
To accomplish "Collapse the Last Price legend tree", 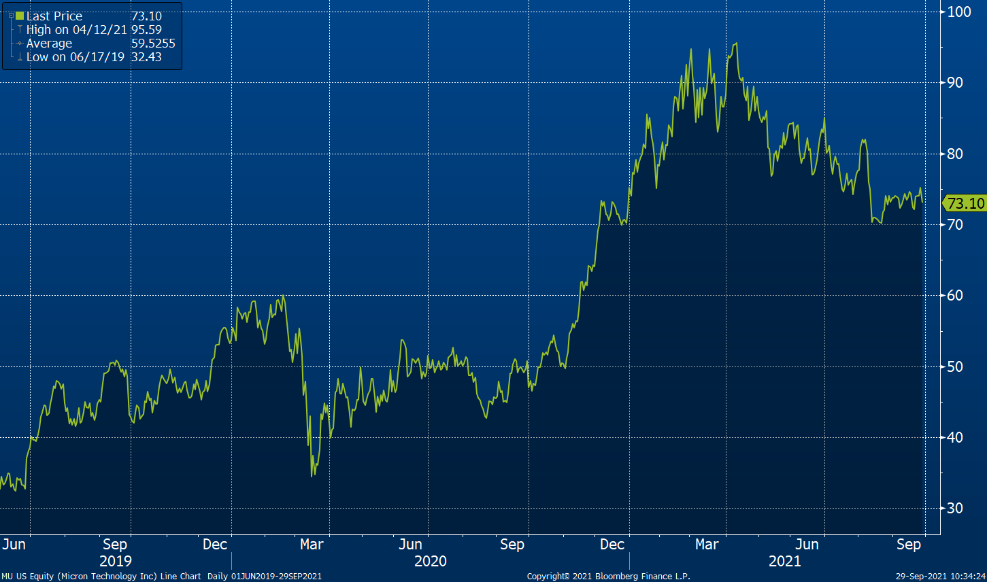I will (10, 16).
